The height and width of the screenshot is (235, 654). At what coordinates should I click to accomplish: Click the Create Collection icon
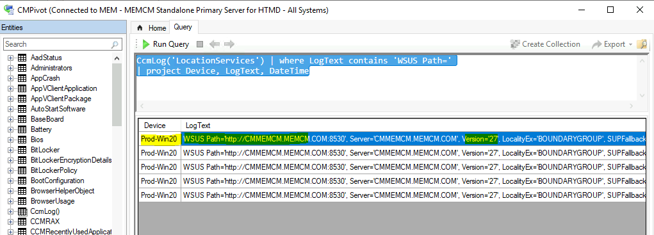coord(515,44)
